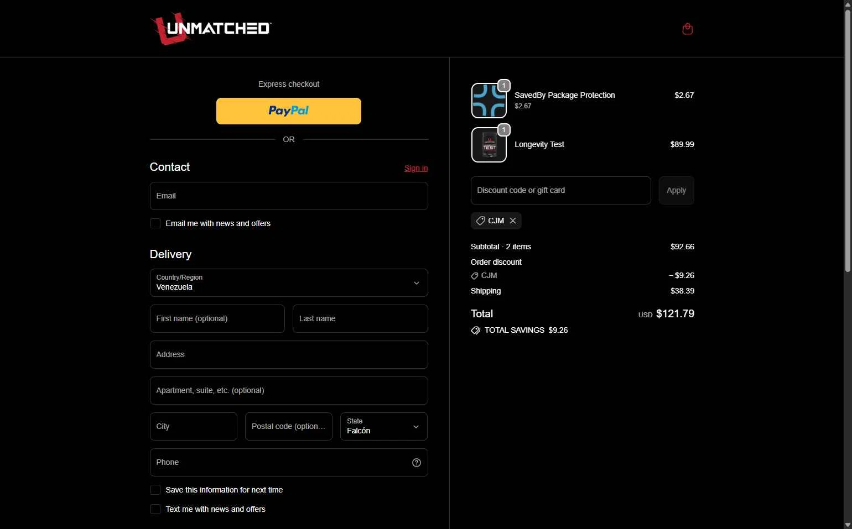Click the SavedBy Package Protection thumbnail
Image resolution: width=852 pixels, height=529 pixels.
489,101
